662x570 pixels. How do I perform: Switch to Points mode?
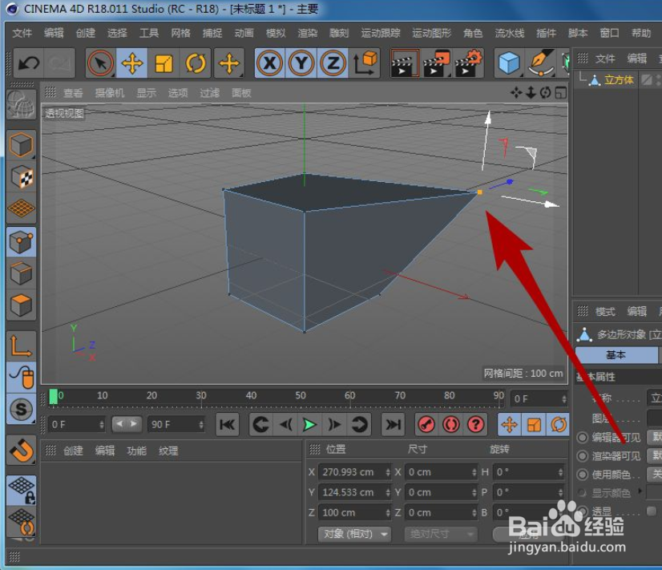click(21, 242)
